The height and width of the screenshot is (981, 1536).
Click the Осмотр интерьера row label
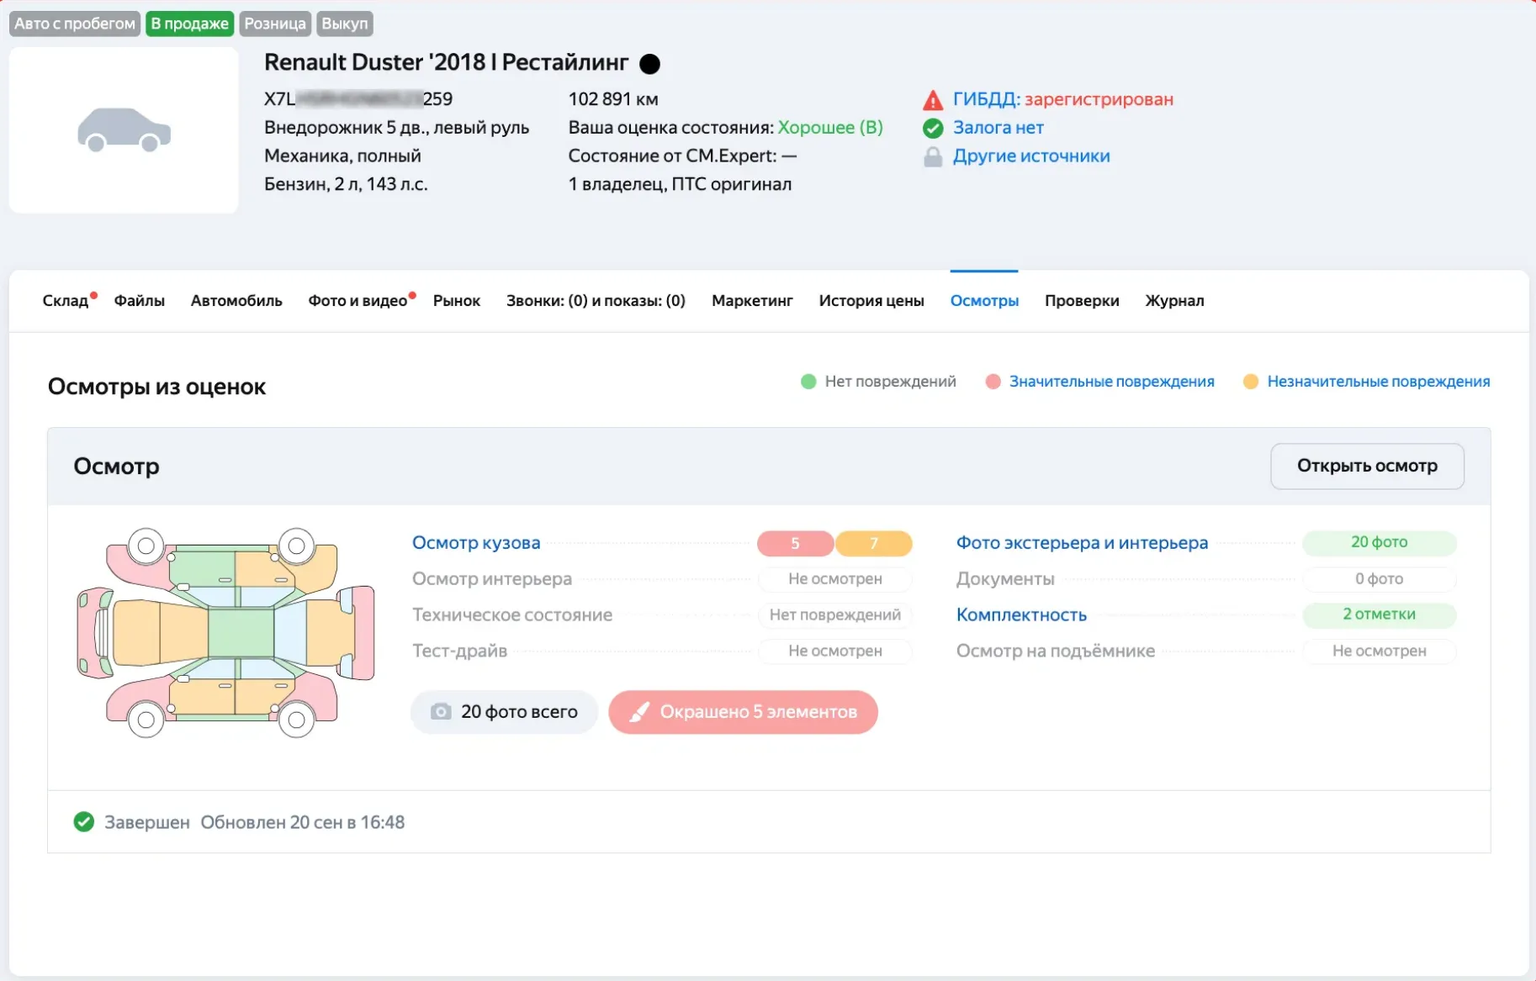[x=492, y=578]
